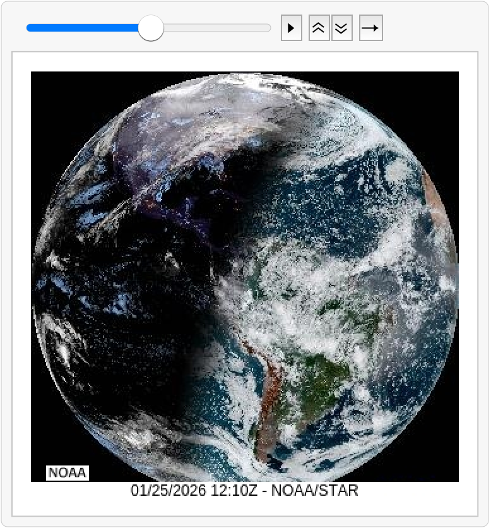The height and width of the screenshot is (528, 491).
Task: Click the NOAA/STAR text in the caption
Action: click(314, 490)
